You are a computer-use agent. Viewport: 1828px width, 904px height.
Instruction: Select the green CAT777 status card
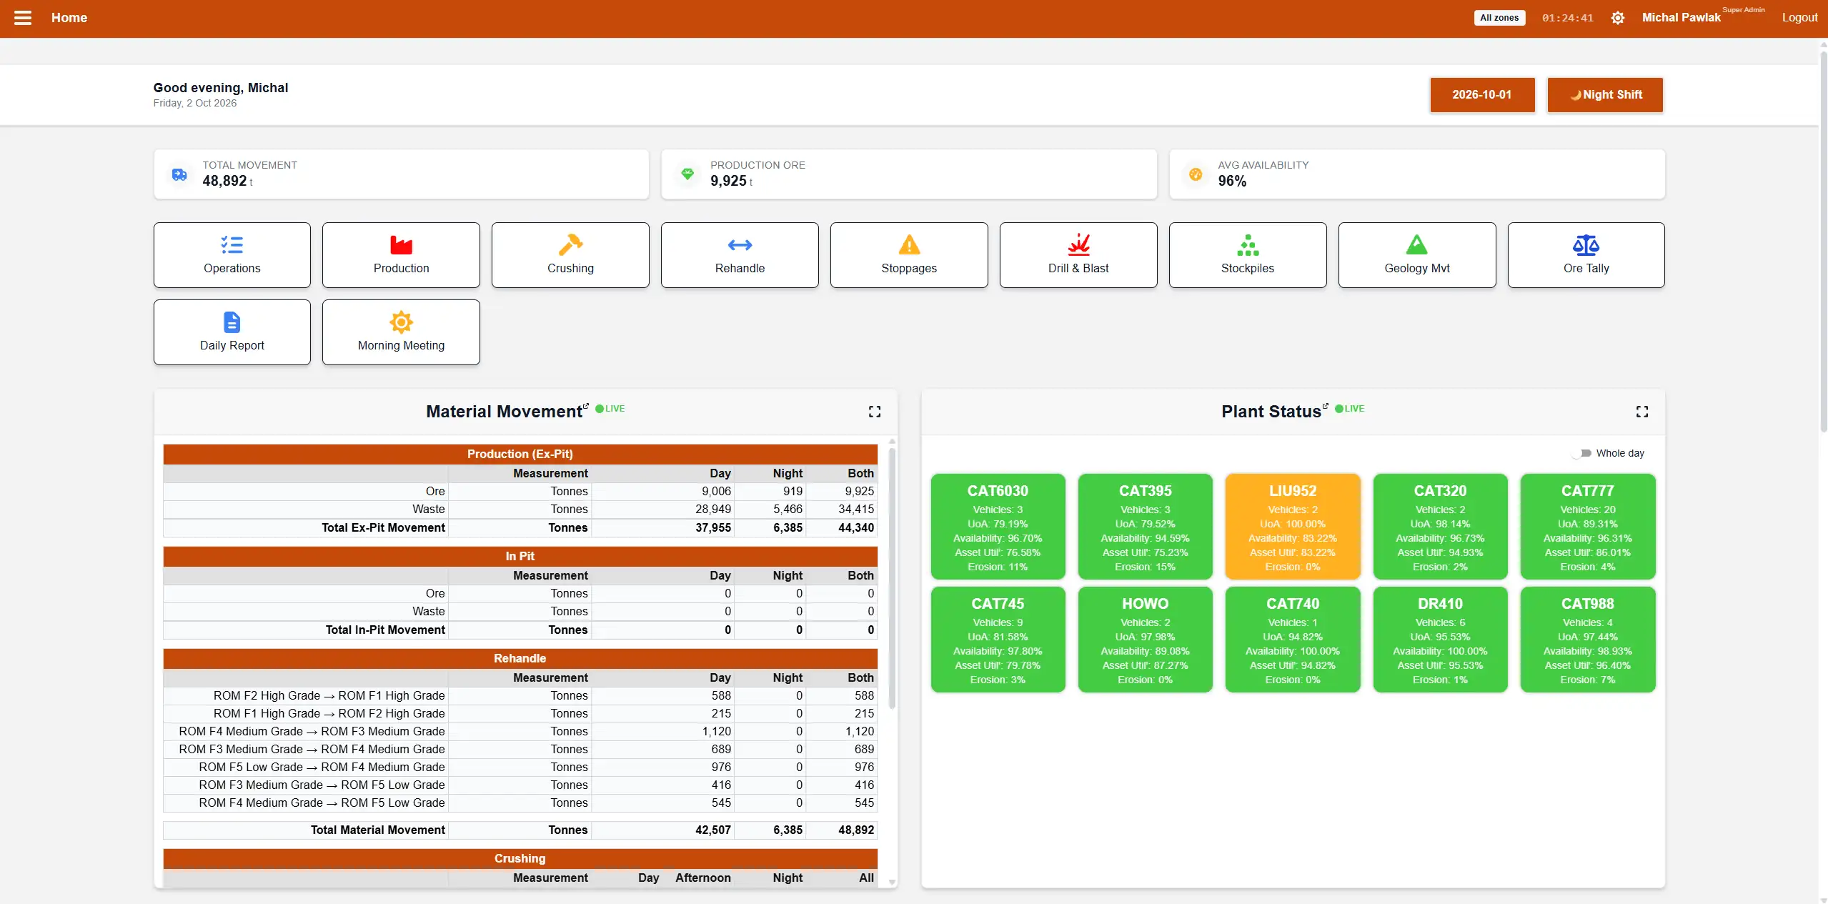click(1588, 527)
